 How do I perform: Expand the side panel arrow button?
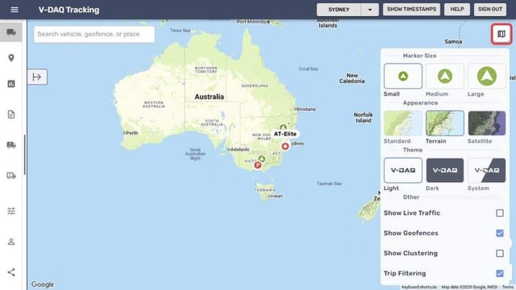pos(37,77)
